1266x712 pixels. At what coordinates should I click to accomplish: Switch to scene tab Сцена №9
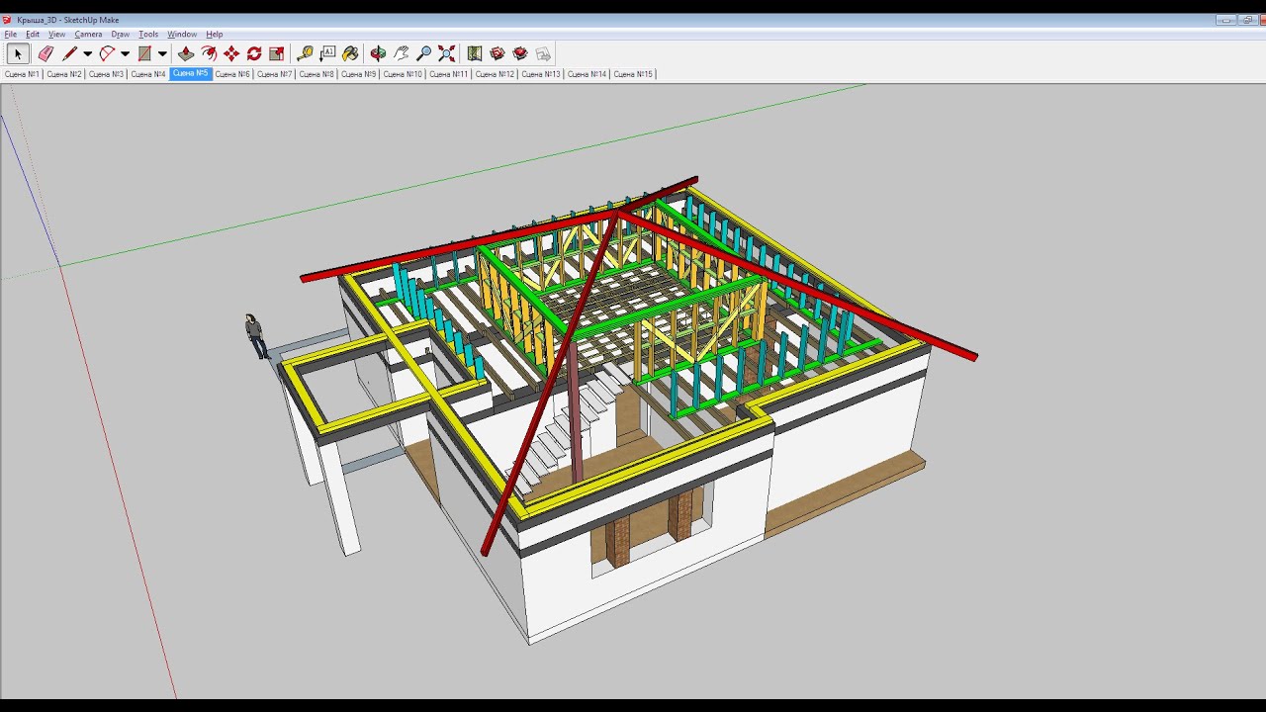point(359,74)
